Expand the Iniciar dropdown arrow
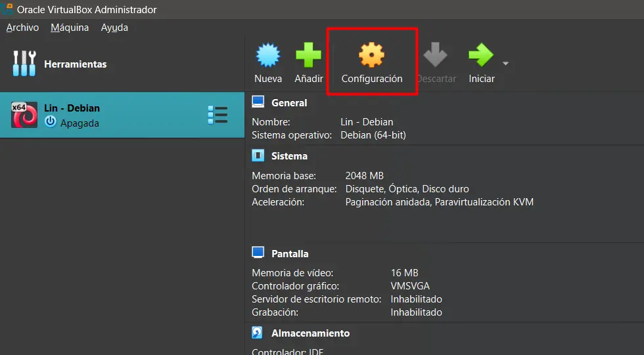 coord(505,64)
